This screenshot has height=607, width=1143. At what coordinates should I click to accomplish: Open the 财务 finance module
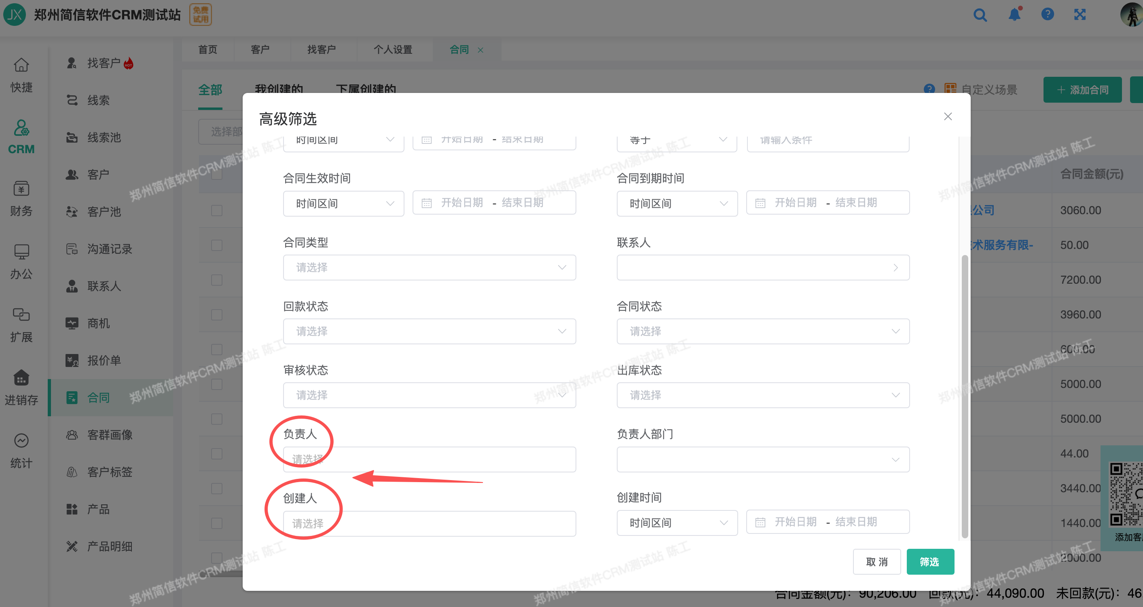click(21, 199)
